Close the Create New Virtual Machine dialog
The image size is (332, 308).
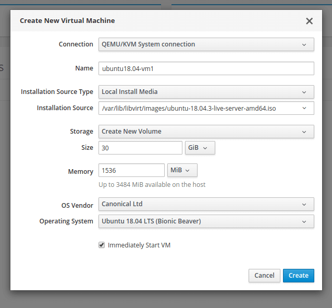[309, 21]
